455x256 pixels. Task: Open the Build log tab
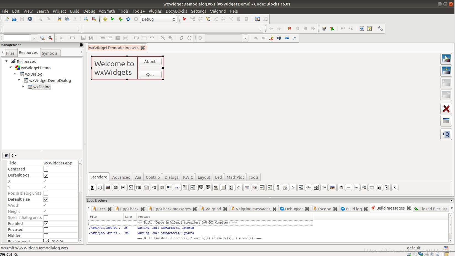(354, 209)
